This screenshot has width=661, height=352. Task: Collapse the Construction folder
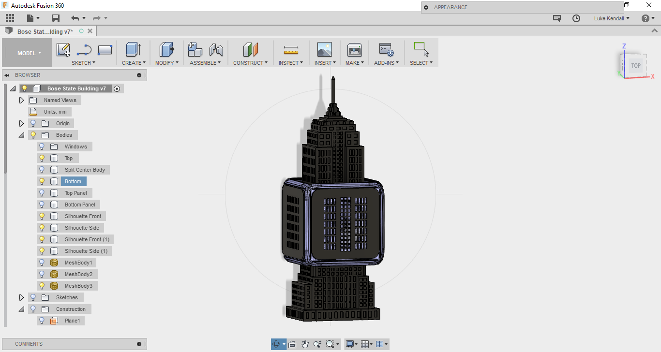click(21, 309)
